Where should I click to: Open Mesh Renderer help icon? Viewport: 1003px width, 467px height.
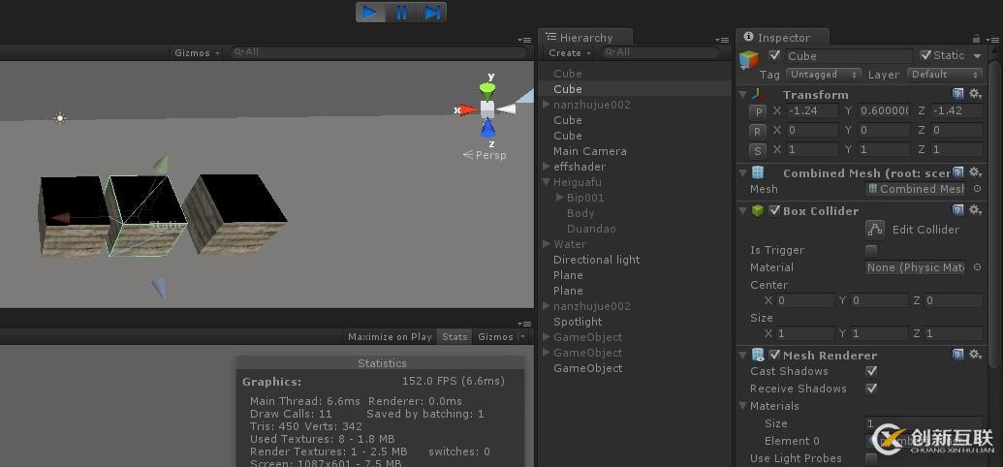957,355
